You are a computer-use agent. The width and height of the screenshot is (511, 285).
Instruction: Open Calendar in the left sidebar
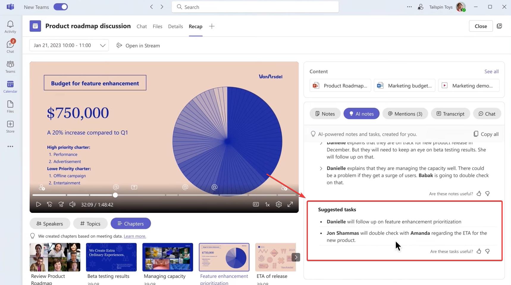[x=10, y=86]
